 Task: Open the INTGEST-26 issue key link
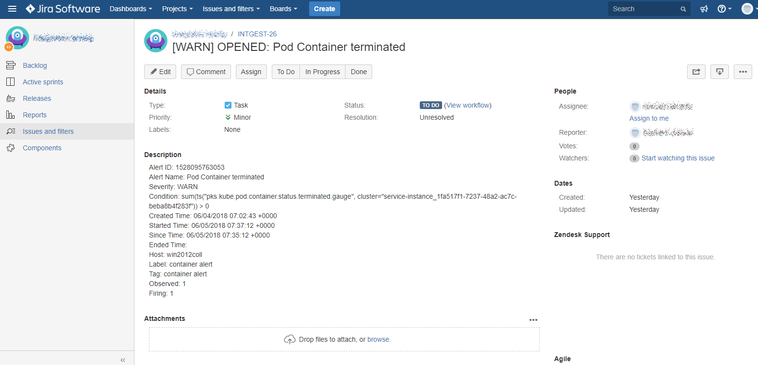click(x=257, y=34)
